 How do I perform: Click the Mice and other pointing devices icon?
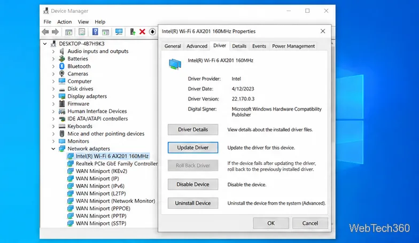(62, 134)
